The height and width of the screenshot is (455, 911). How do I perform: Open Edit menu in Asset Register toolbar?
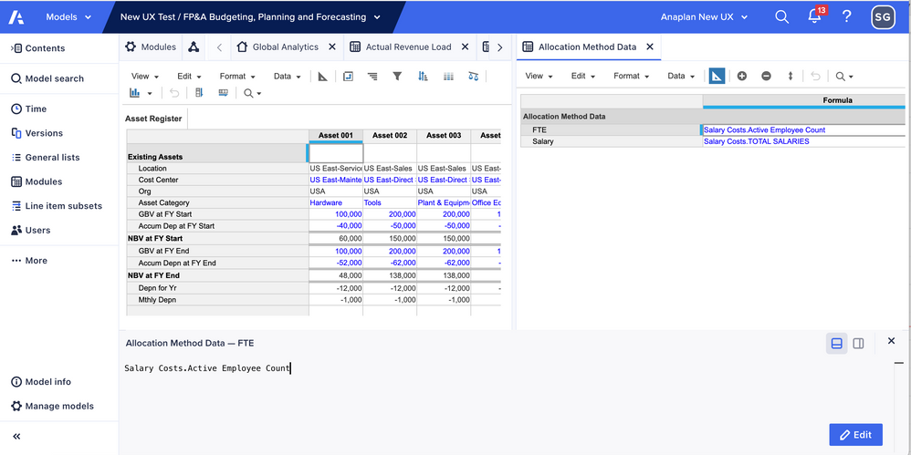tap(189, 76)
